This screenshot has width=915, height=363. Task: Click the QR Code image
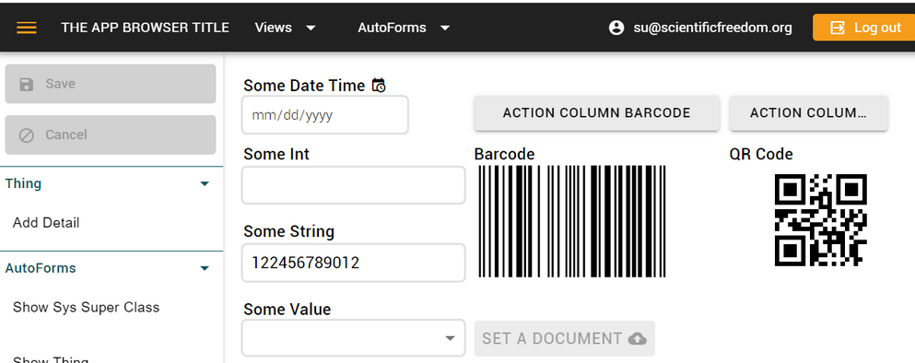click(820, 220)
